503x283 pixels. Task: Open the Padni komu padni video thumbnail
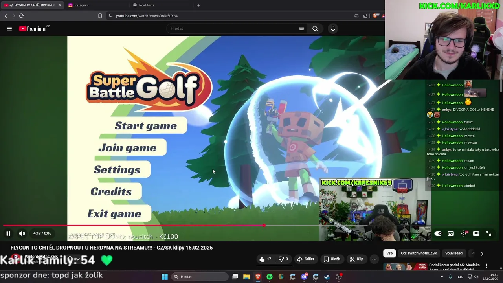pyautogui.click(x=404, y=267)
